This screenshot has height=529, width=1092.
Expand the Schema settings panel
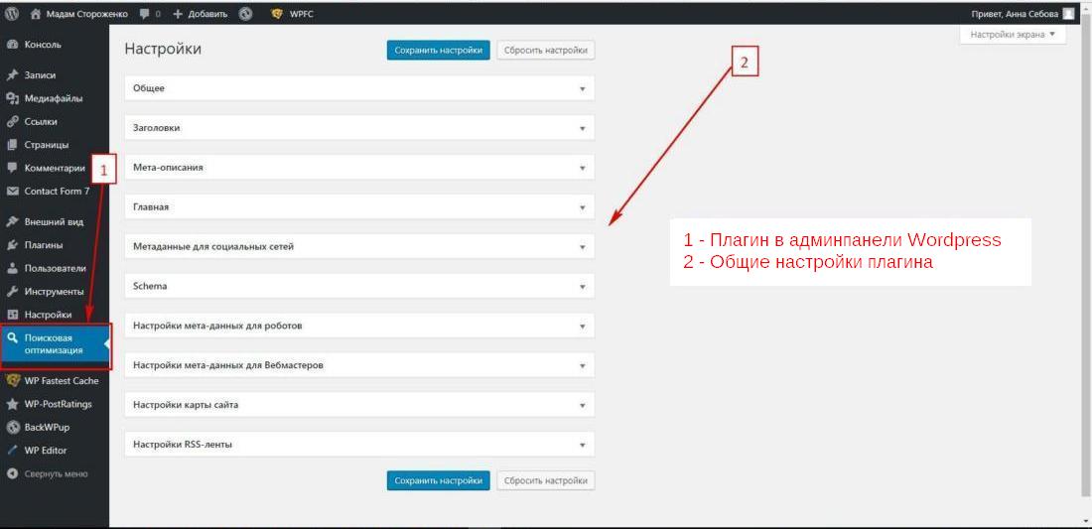(x=358, y=286)
